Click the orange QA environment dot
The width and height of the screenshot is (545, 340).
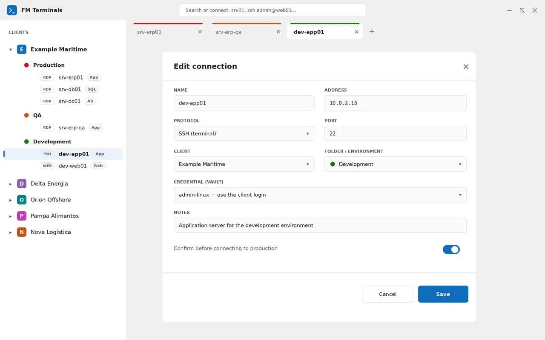(26, 115)
